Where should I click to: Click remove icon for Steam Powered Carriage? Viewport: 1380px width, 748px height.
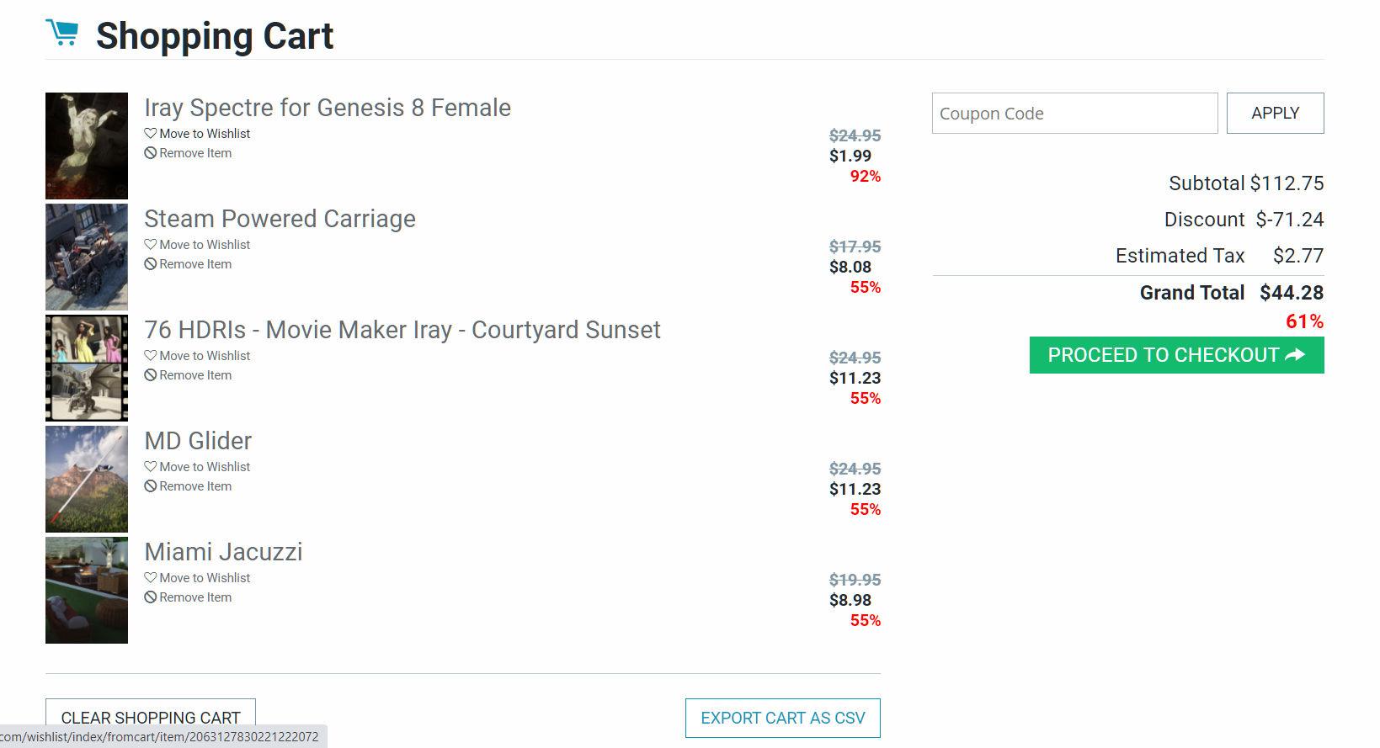pos(151,264)
